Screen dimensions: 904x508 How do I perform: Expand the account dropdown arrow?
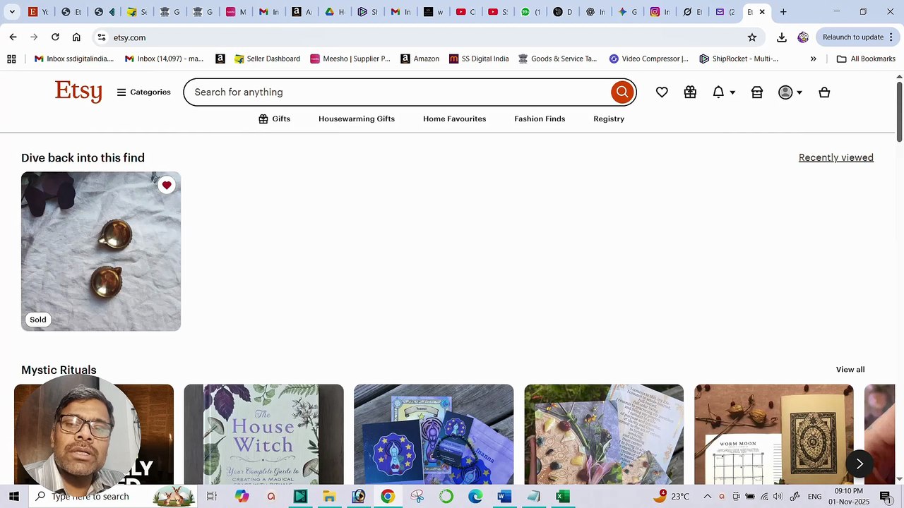[x=799, y=92]
